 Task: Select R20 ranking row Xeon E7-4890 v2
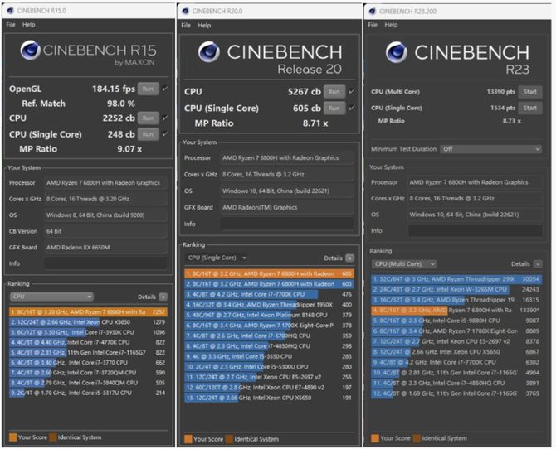pyautogui.click(x=269, y=388)
